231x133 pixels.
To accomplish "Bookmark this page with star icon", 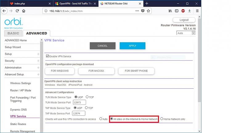I will pos(148,11).
